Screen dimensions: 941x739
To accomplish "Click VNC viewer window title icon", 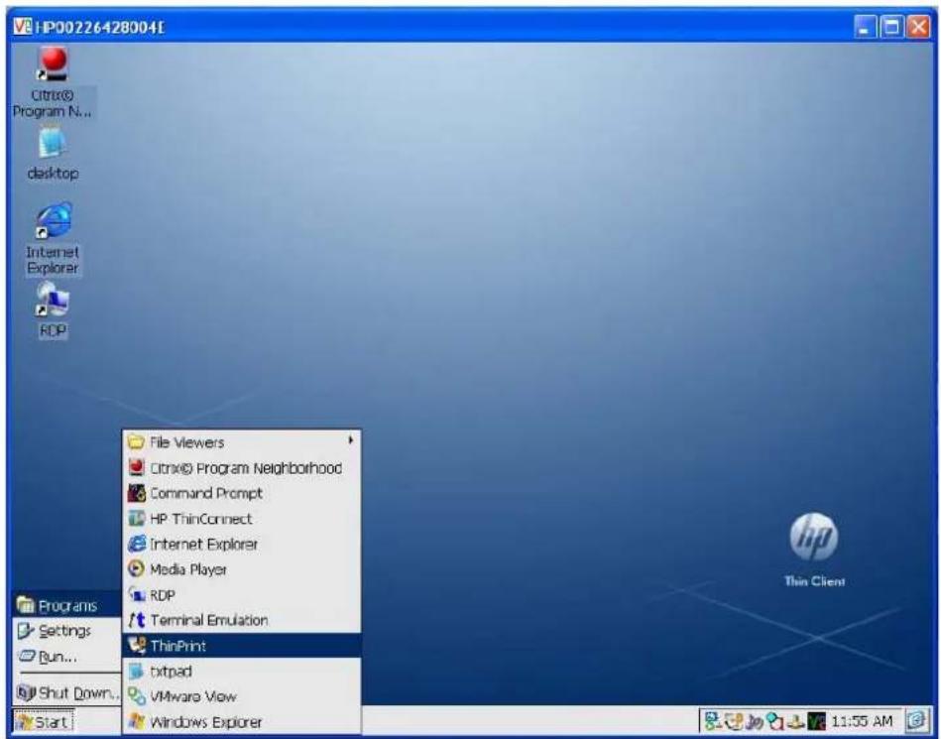I will tap(23, 27).
